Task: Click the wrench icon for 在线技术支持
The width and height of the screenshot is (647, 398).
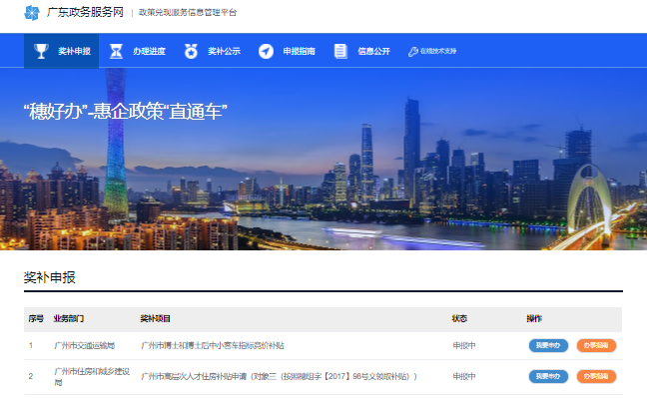Action: pos(413,51)
